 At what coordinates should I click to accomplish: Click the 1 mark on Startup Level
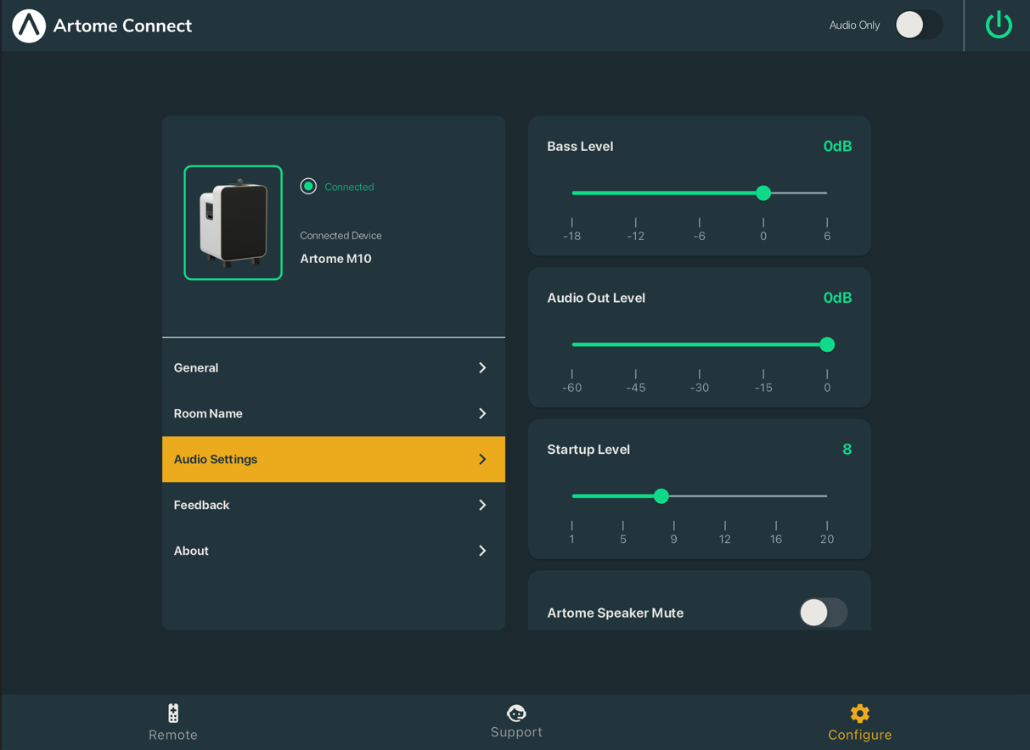tap(572, 539)
